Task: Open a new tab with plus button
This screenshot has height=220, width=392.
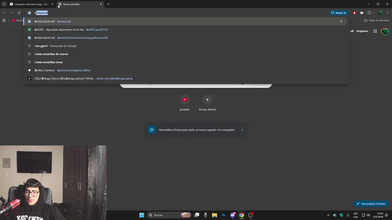Action: pyautogui.click(x=108, y=4)
